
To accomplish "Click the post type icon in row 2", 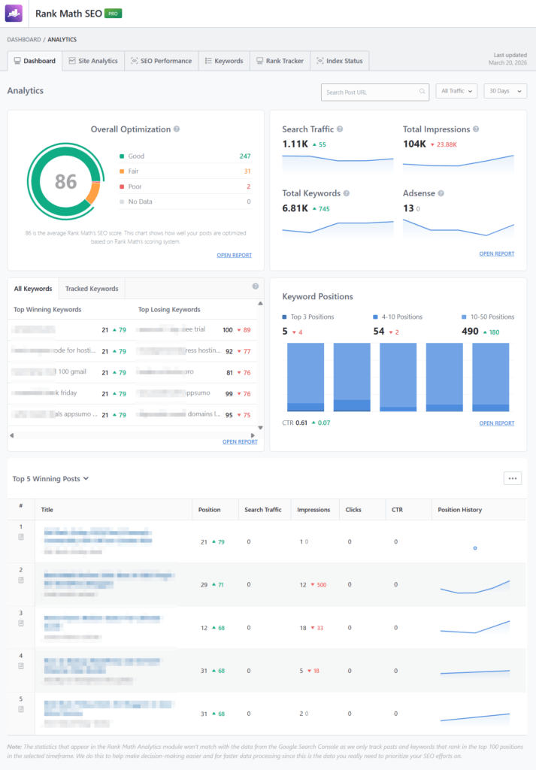I will (20, 581).
